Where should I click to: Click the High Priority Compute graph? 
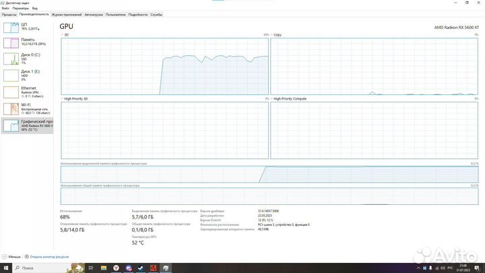374,130
